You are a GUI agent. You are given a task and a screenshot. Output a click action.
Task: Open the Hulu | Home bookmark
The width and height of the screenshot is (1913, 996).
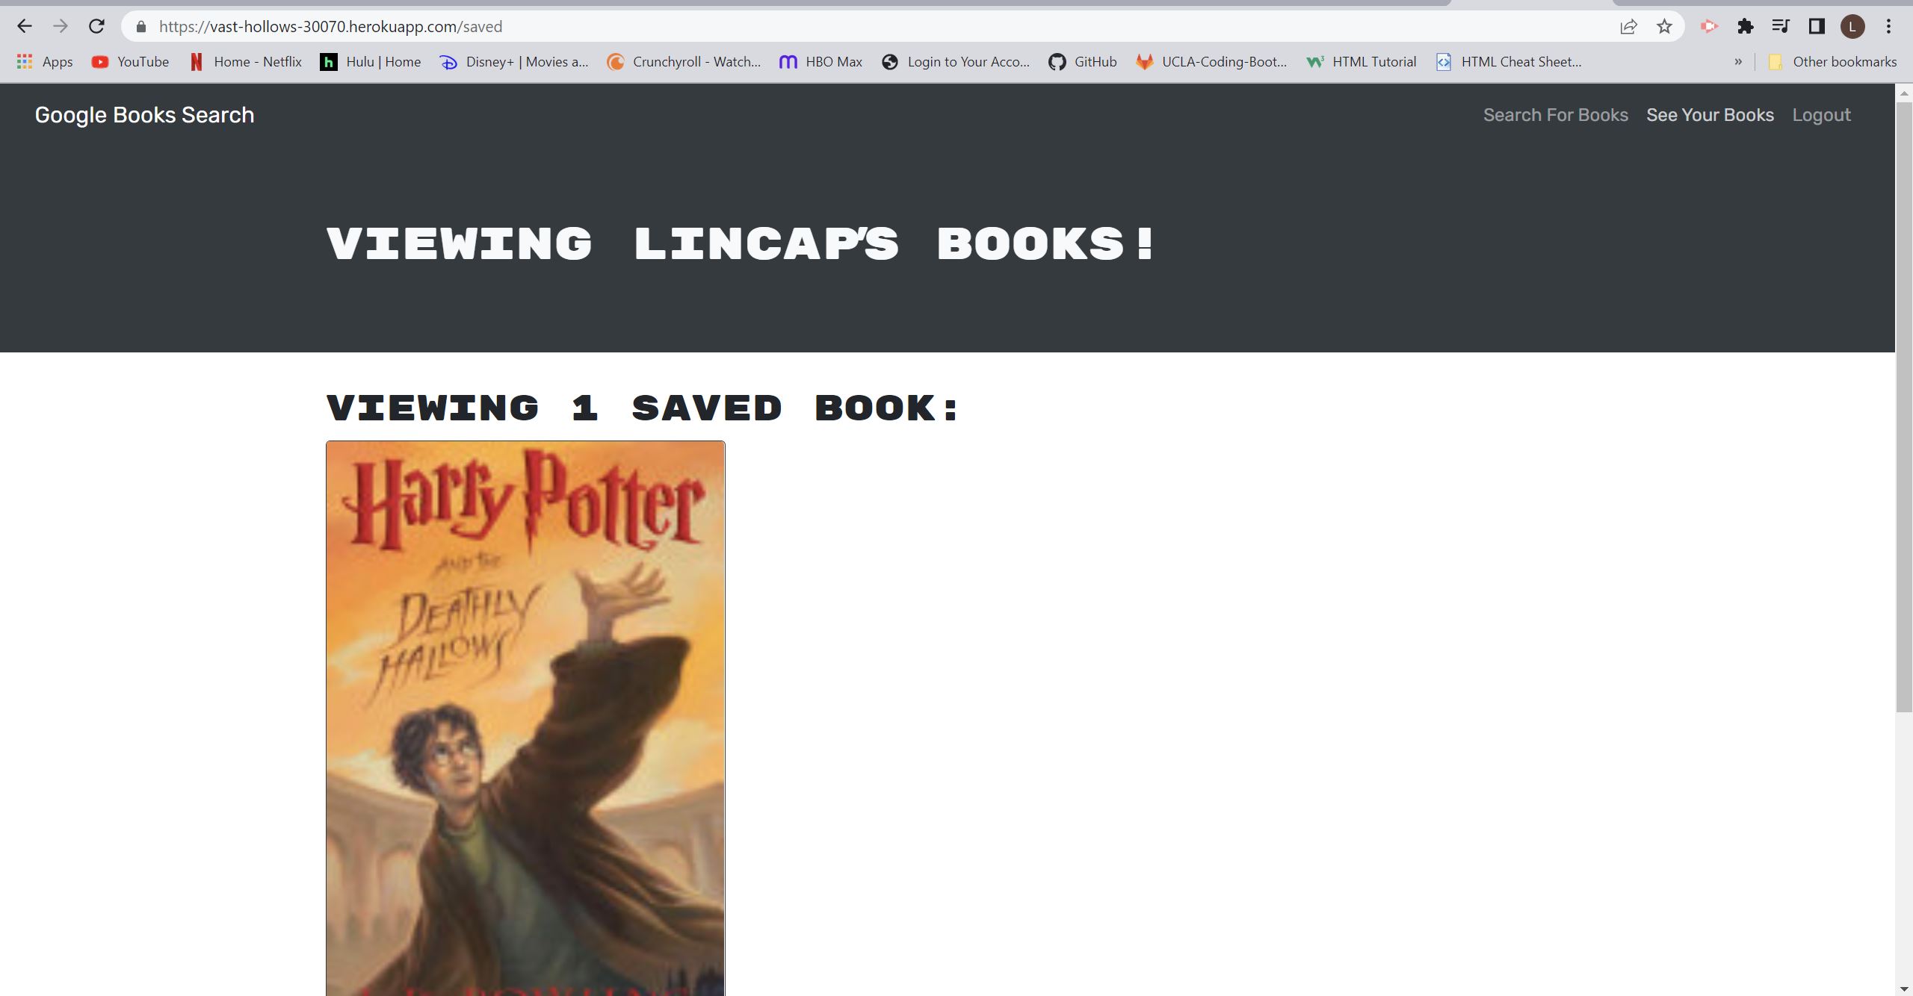pyautogui.click(x=371, y=62)
